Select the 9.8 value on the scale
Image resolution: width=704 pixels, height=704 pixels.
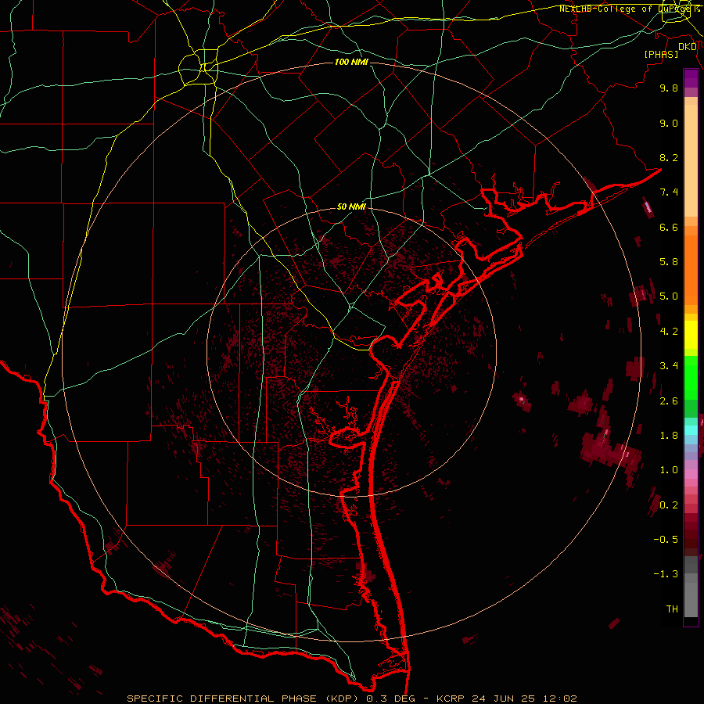[x=669, y=88]
